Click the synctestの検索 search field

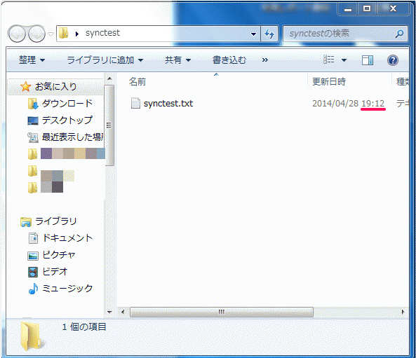[345, 34]
